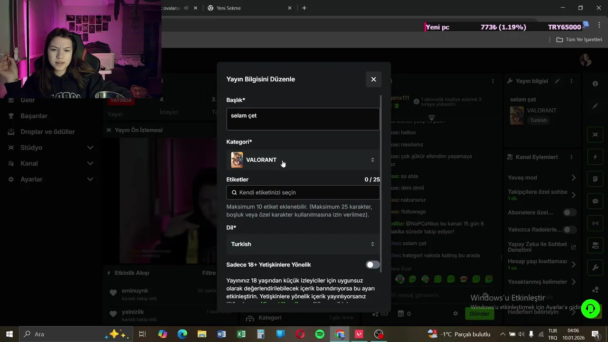The height and width of the screenshot is (342, 608).
Task: Mute the first tab's audio icon
Action: click(186, 8)
